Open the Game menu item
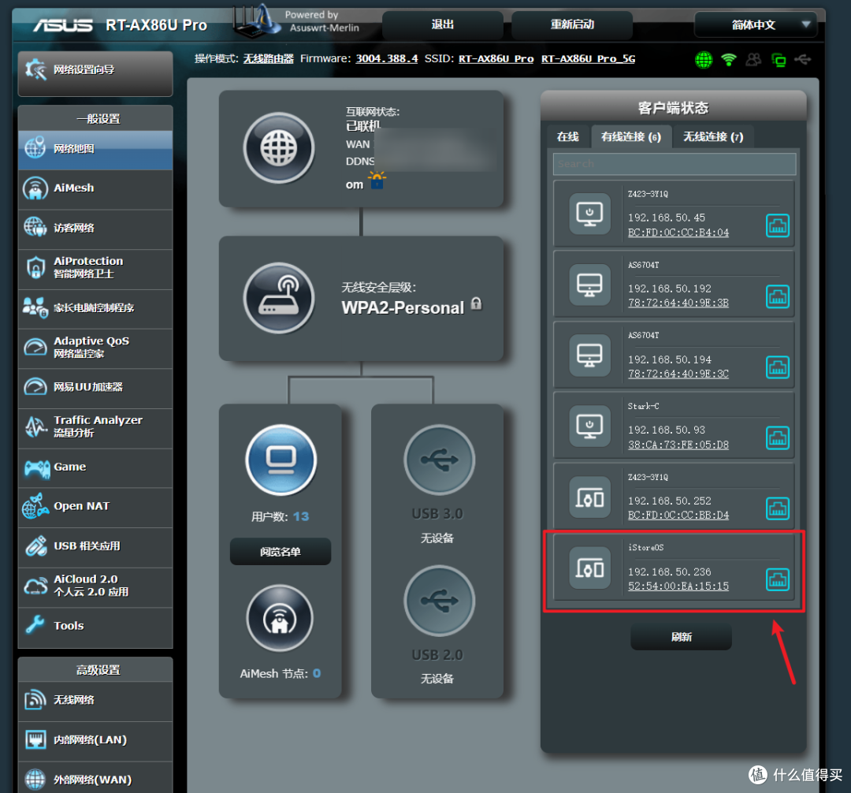This screenshot has width=851, height=793. coord(95,467)
